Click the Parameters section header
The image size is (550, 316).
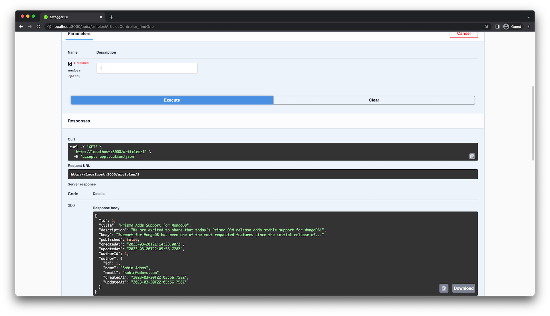pyautogui.click(x=79, y=33)
